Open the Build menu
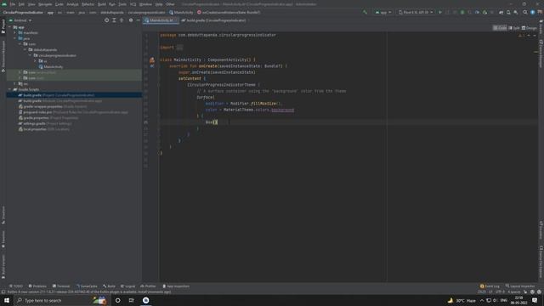The width and height of the screenshot is (544, 306). point(102,4)
